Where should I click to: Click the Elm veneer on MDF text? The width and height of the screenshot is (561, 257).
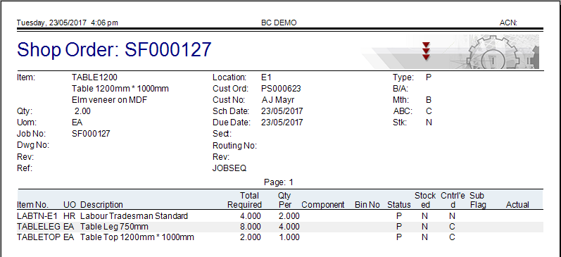[110, 100]
